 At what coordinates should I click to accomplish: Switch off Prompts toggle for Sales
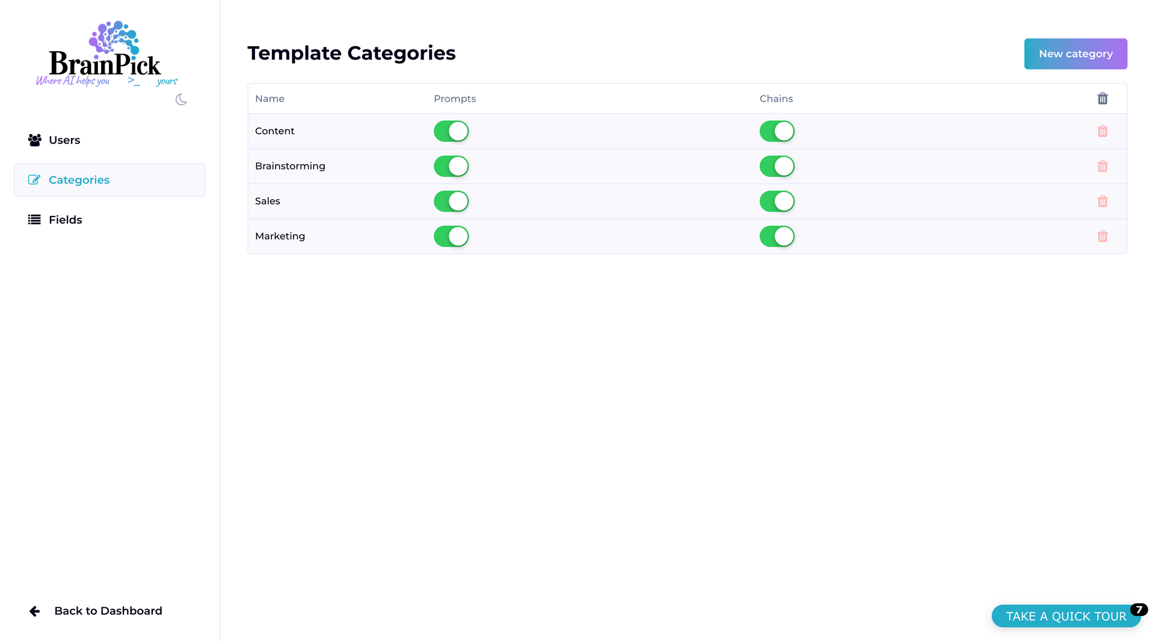pos(451,201)
